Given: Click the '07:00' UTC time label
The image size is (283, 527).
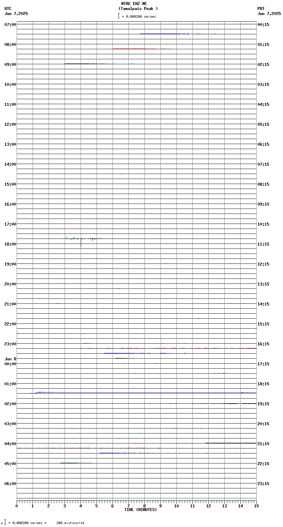Looking at the screenshot, I should coord(10,25).
